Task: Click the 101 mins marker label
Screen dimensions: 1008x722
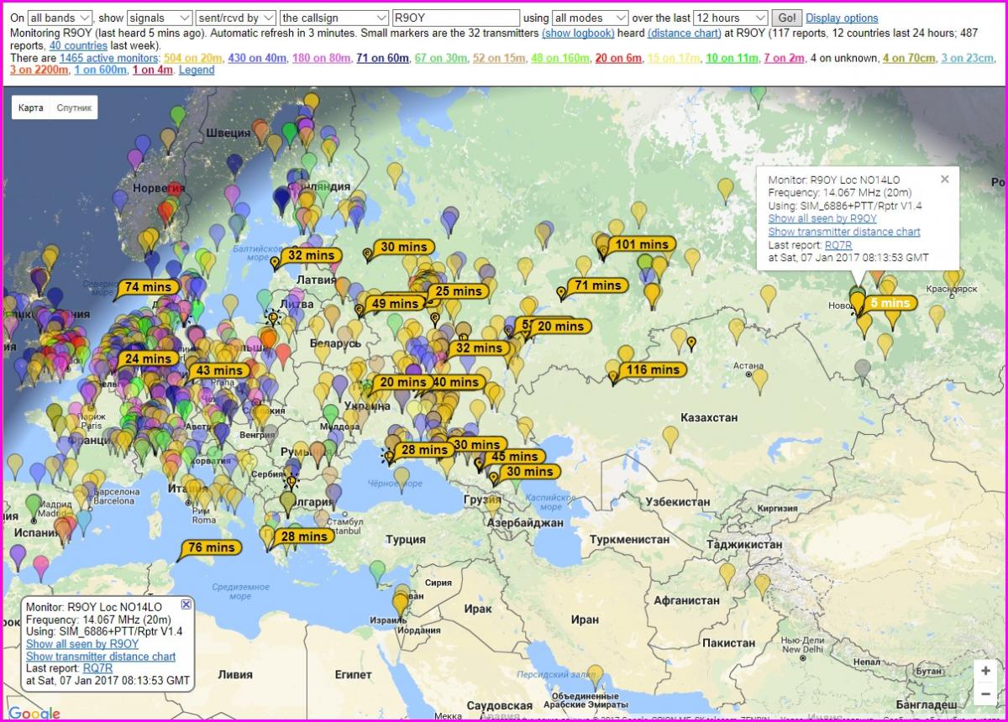Action: pyautogui.click(x=642, y=244)
